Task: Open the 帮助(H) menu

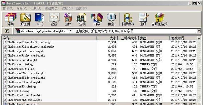Action: [81, 8]
